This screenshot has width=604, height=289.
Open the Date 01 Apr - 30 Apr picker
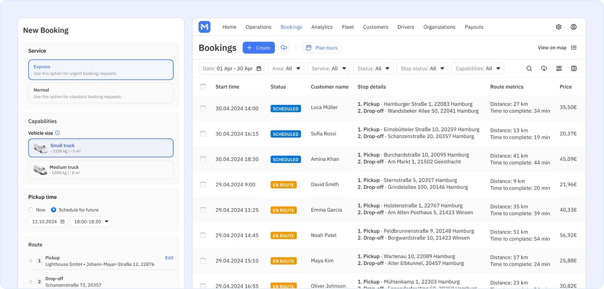[x=232, y=68]
